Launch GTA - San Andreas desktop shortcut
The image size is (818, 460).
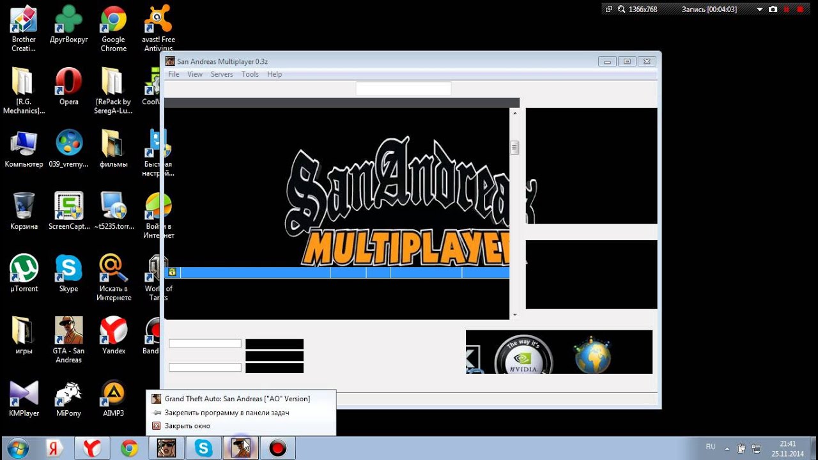coord(68,340)
